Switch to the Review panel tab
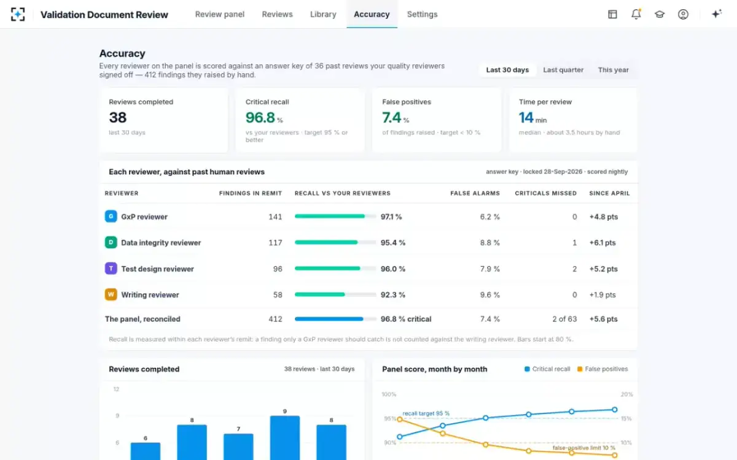The height and width of the screenshot is (460, 737). pos(220,14)
